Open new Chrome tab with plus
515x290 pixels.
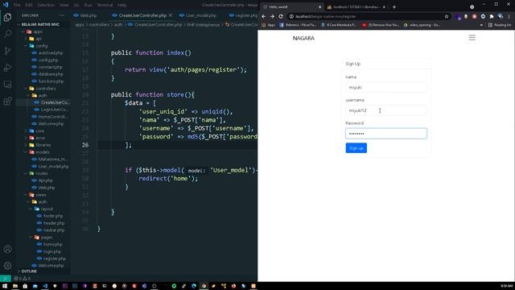(394, 7)
